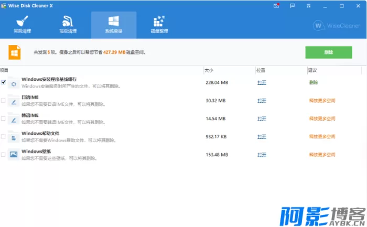
Task: Click the 建议 column header
Action: [312, 70]
